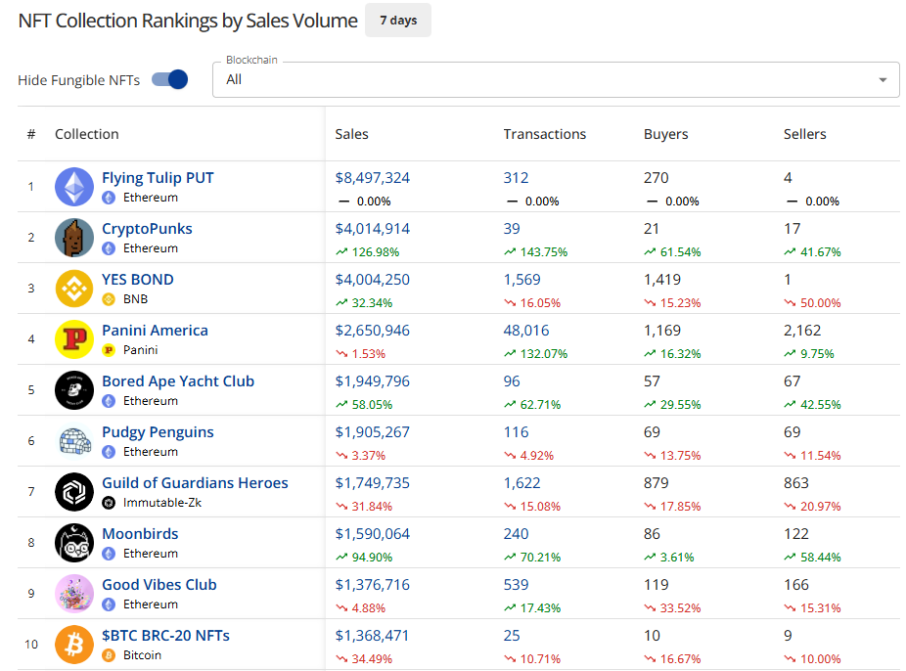Click the YES BOND yellow logo
The image size is (906, 671).
74,289
